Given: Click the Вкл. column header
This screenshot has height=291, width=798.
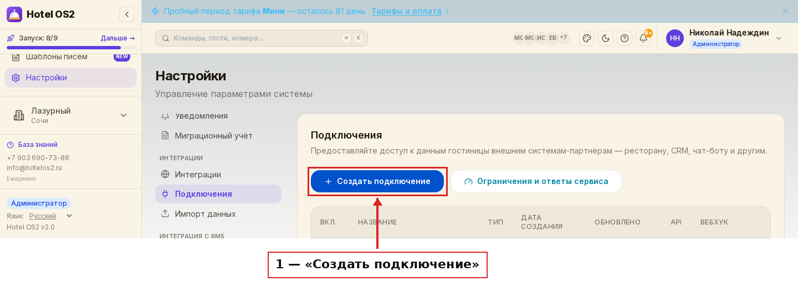Looking at the screenshot, I should 328,222.
